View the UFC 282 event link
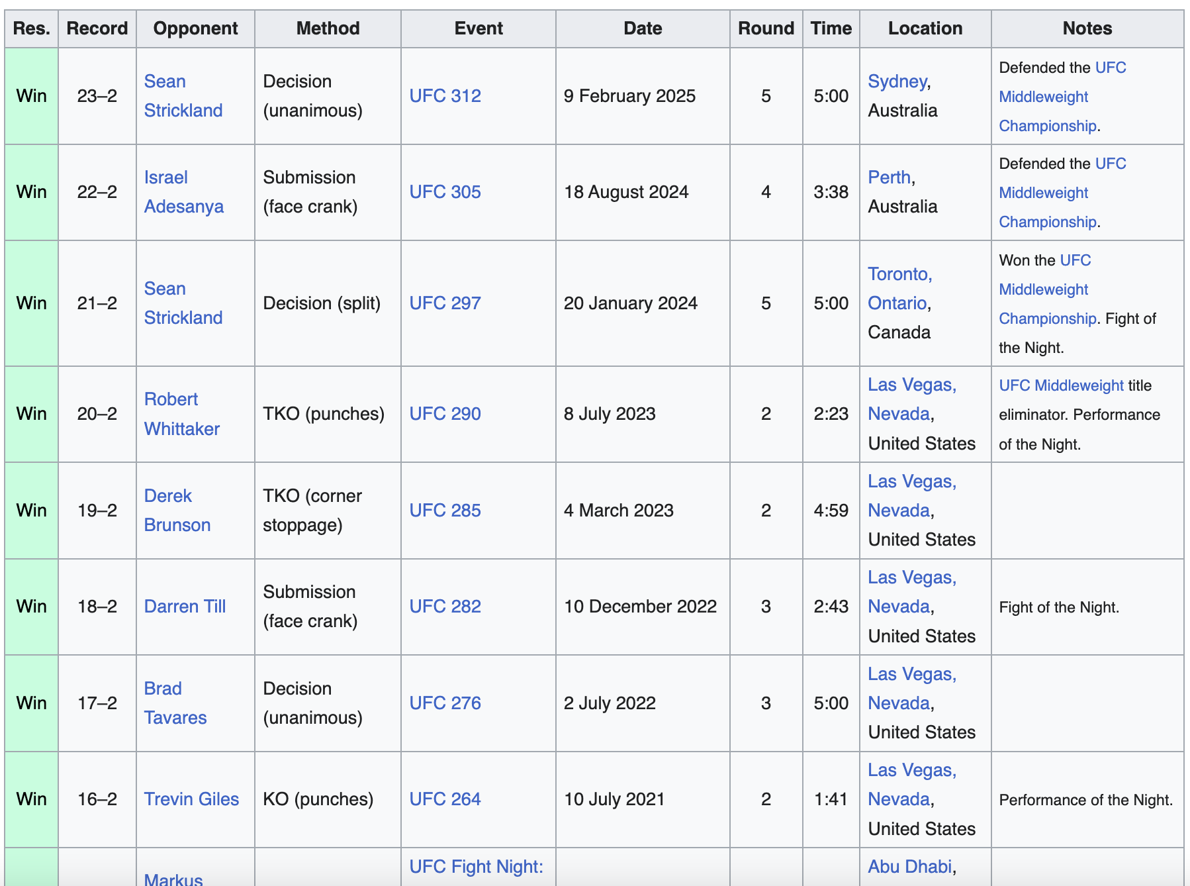Image resolution: width=1190 pixels, height=886 pixels. coord(445,607)
